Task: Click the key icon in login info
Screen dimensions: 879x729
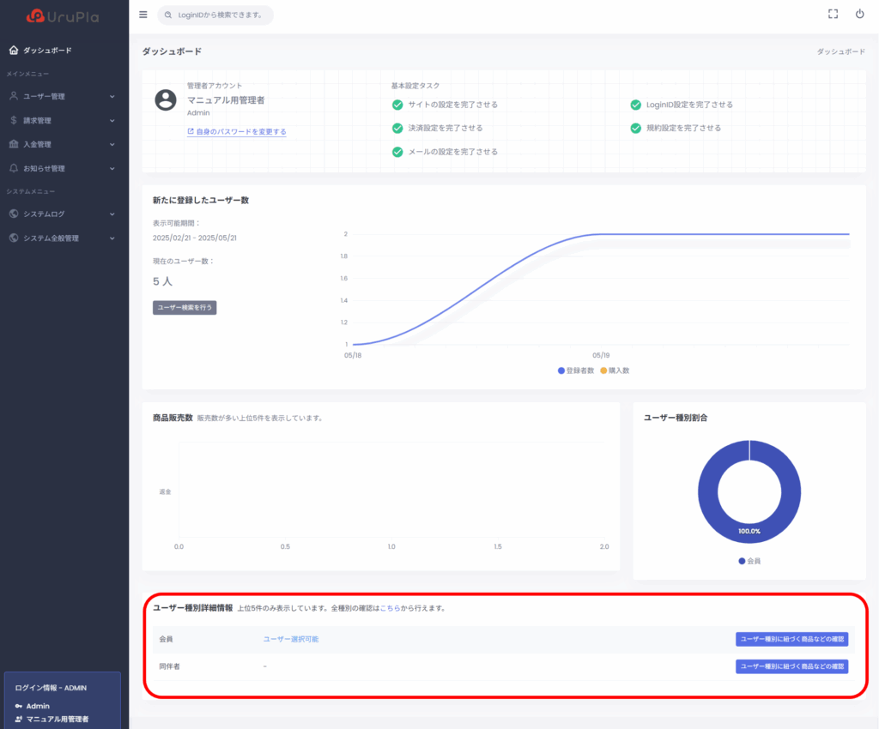Action: coord(19,706)
